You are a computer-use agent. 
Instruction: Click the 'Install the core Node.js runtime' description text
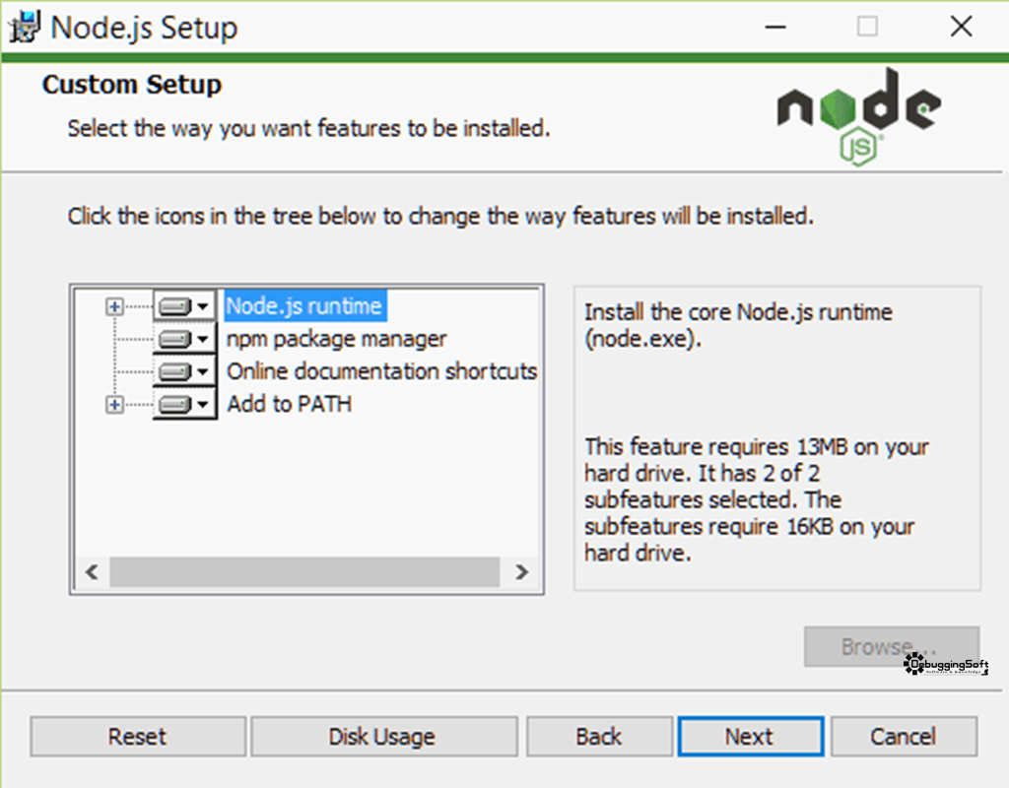[738, 325]
